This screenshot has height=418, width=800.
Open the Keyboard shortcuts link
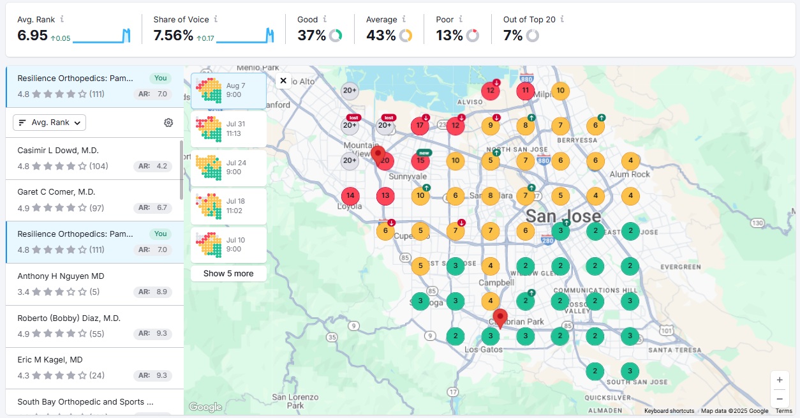[669, 411]
